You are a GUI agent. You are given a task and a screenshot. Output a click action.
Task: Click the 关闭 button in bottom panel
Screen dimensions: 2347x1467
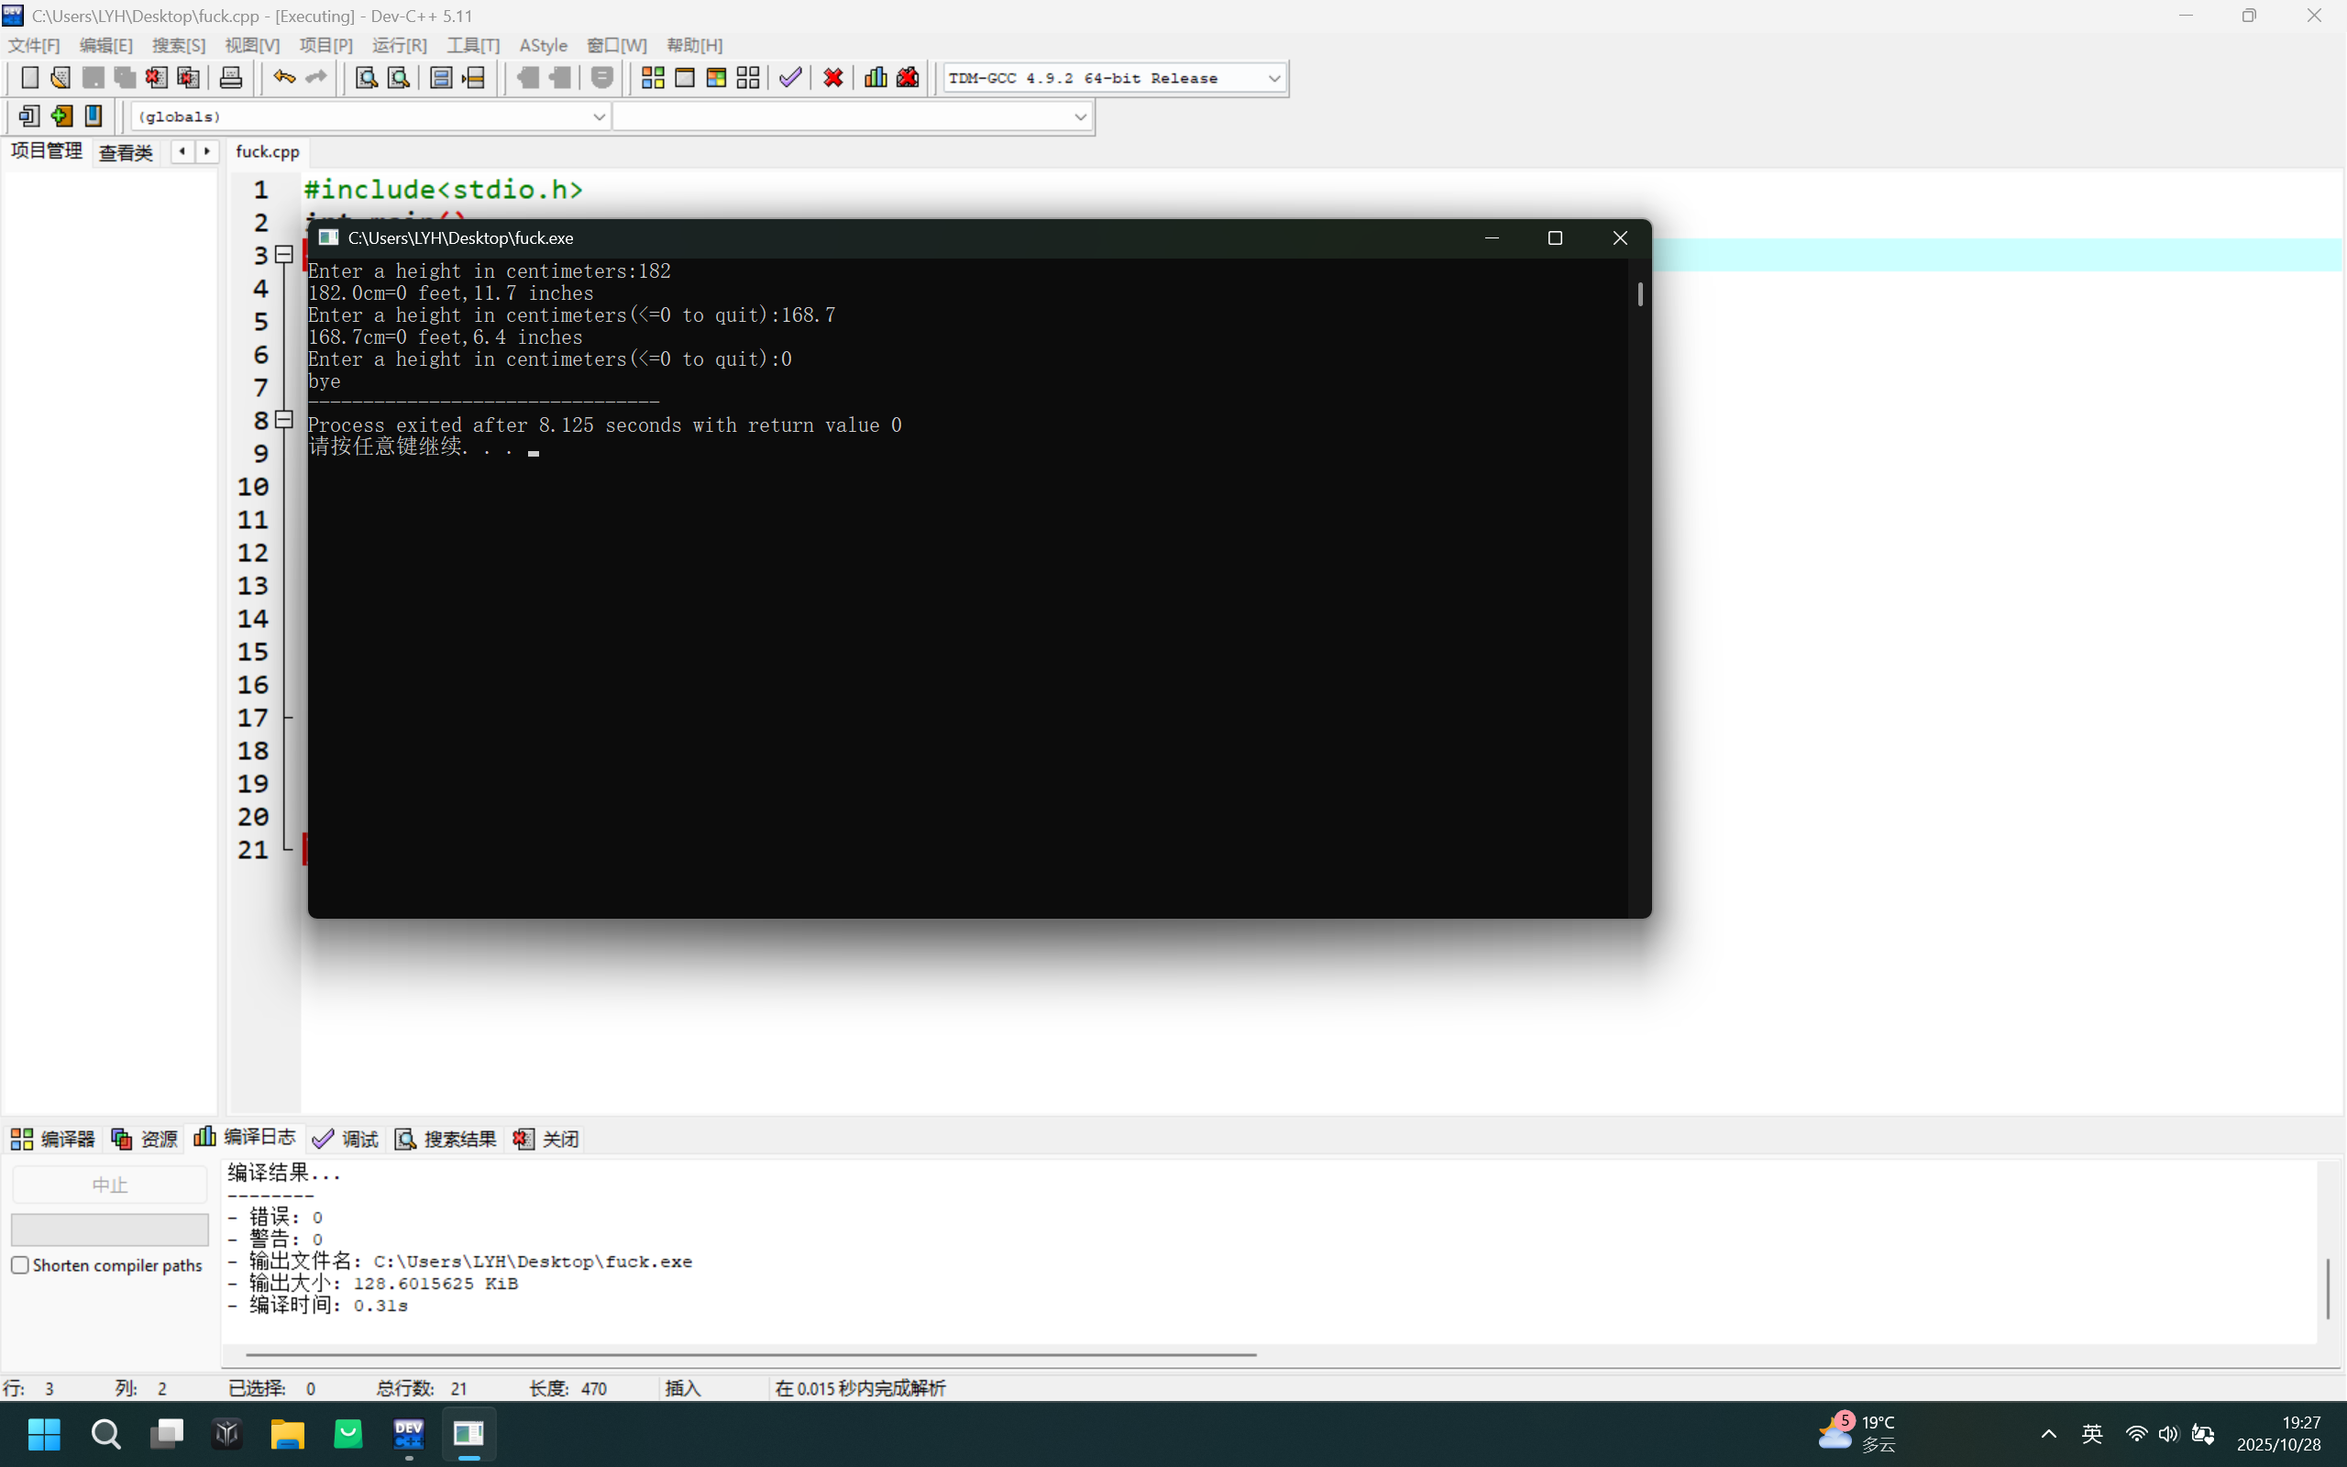tap(547, 1139)
